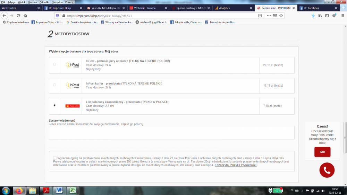Open Witamy na Facebooku bookmark
347x195 pixels.
[x=117, y=22]
